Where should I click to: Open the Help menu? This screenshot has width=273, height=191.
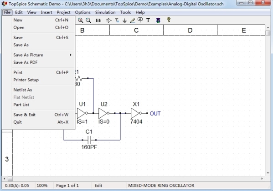coord(140,12)
